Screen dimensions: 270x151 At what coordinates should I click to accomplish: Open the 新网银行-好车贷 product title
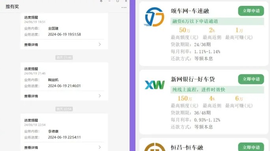(x=193, y=79)
